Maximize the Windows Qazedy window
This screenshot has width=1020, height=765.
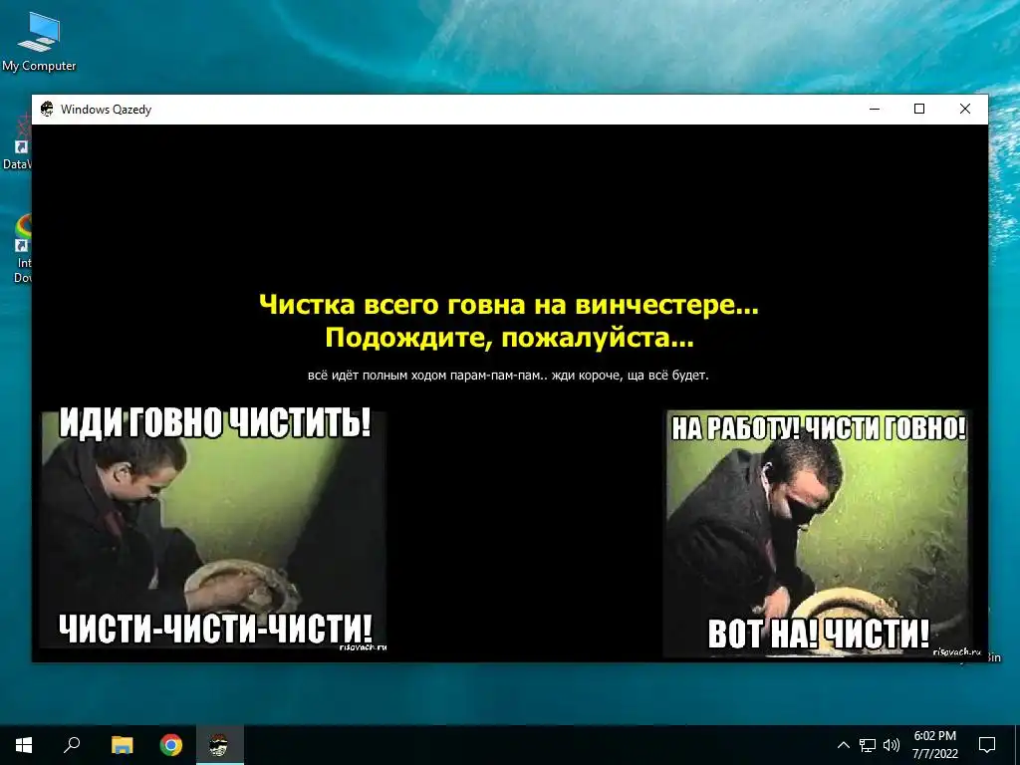click(x=919, y=110)
